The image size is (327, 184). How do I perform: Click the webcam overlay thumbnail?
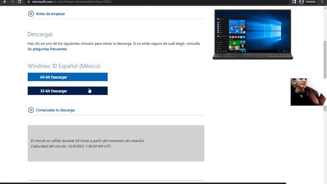[308, 92]
